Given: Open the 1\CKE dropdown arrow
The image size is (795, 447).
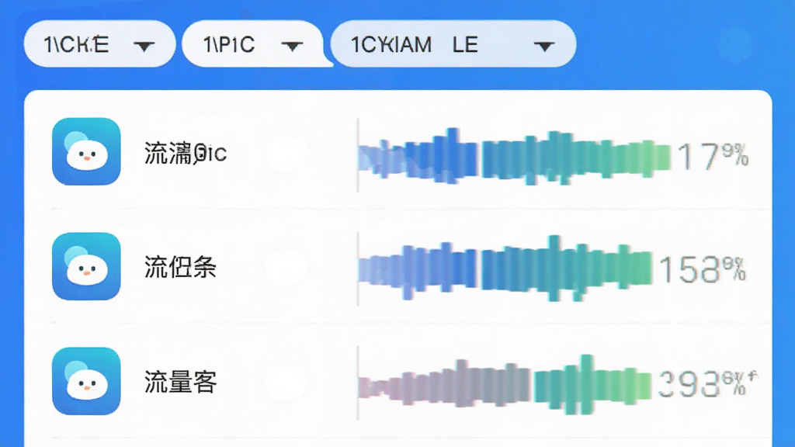Looking at the screenshot, I should tap(144, 47).
